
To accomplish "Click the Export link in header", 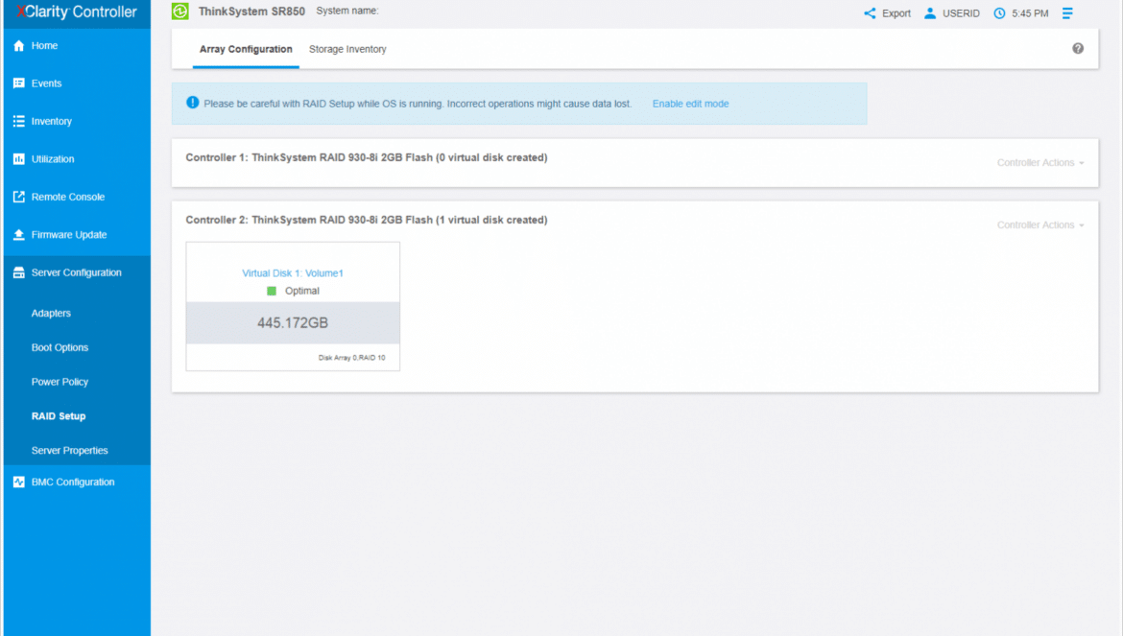I will point(896,13).
